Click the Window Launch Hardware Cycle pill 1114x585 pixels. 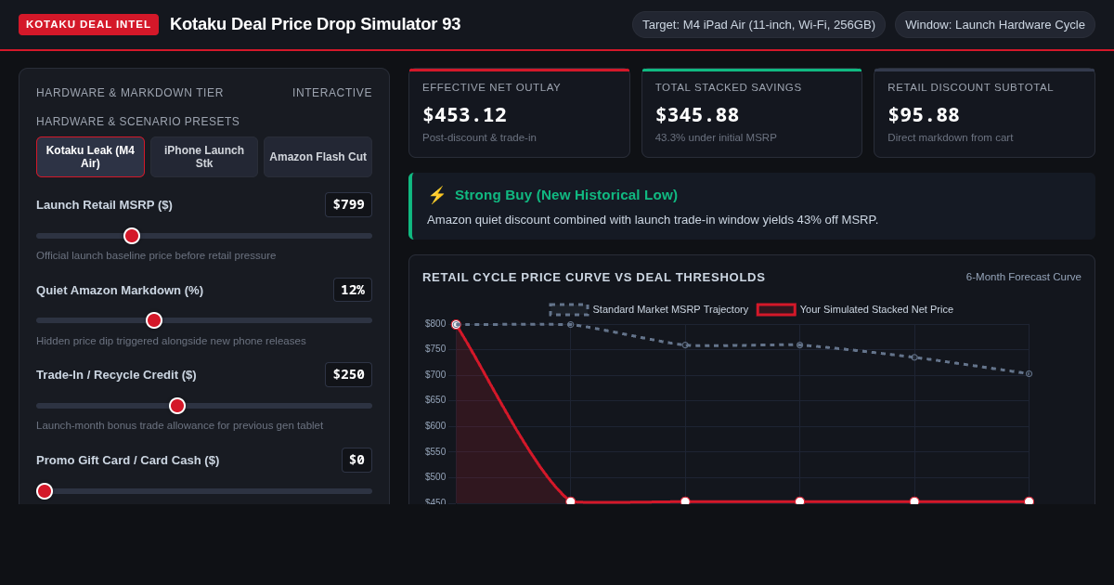click(995, 25)
